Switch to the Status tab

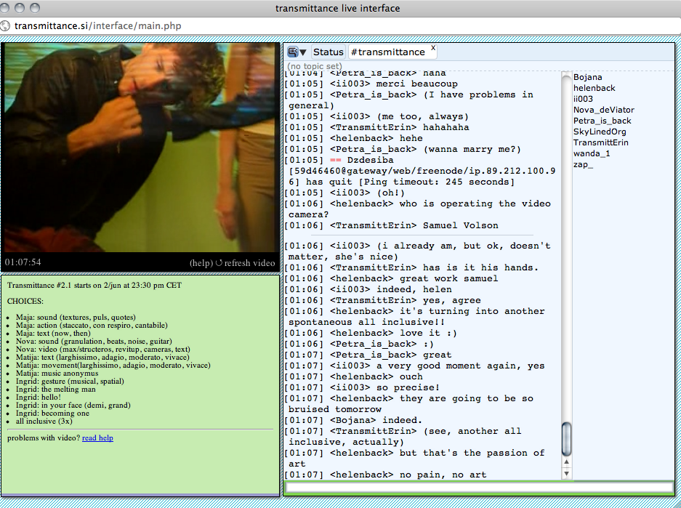click(329, 52)
